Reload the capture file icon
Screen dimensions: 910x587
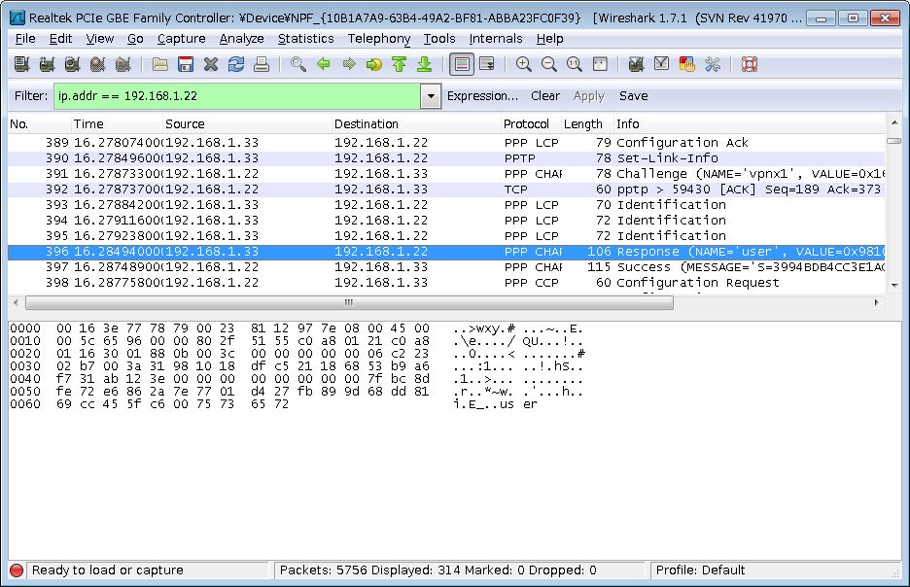[x=236, y=64]
